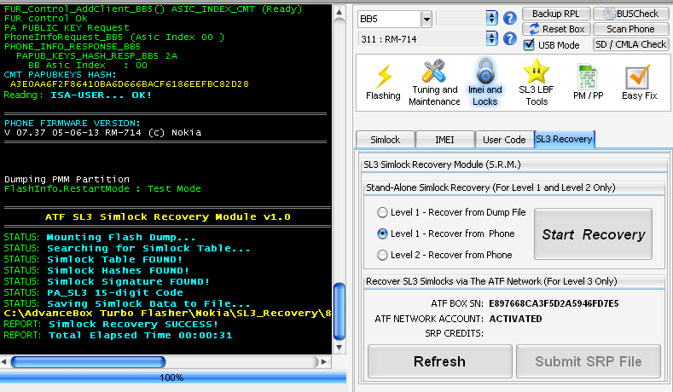Viewport: 673px width, 392px height.
Task: Click the Start Recovery button
Action: [x=593, y=234]
